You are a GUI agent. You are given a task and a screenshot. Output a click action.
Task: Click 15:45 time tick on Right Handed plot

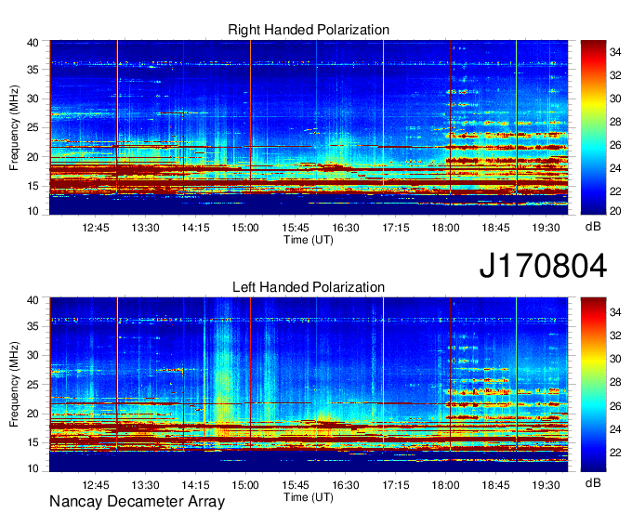tap(296, 228)
